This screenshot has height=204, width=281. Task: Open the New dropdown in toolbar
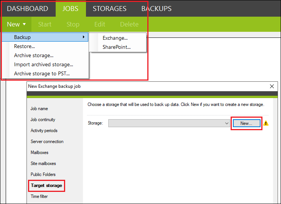pos(17,24)
